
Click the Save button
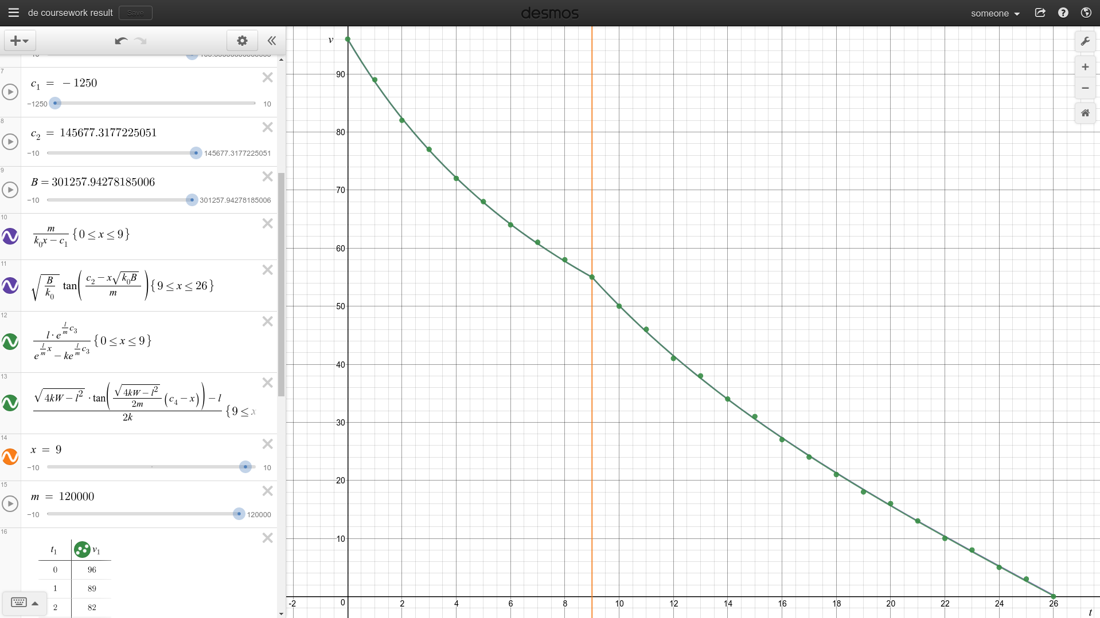pos(135,13)
